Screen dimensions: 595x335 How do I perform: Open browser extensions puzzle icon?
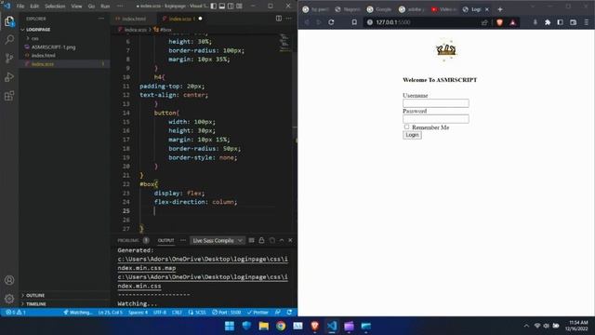[548, 22]
